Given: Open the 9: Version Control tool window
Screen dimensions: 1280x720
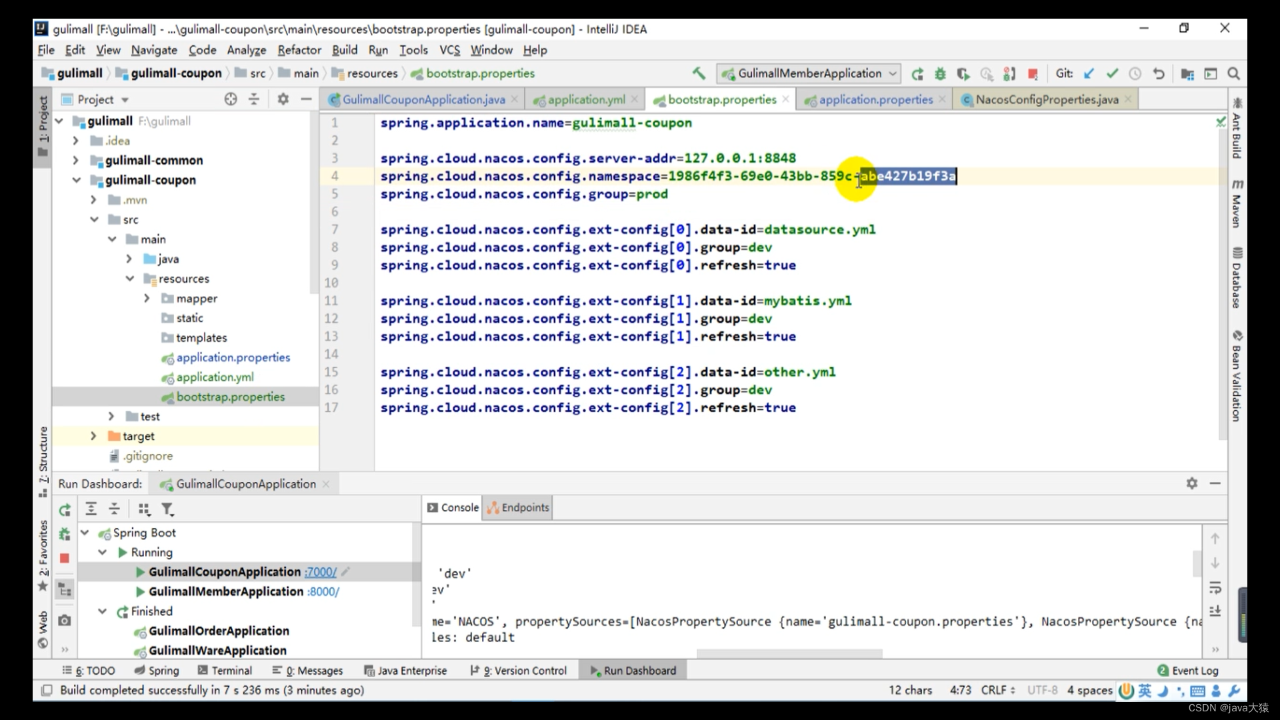Looking at the screenshot, I should coord(518,671).
